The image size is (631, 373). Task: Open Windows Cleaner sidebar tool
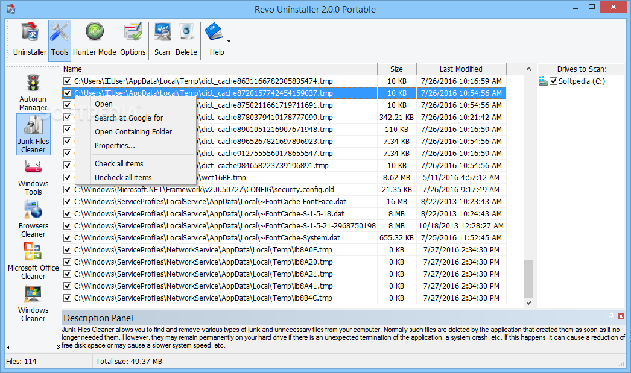pos(33,304)
